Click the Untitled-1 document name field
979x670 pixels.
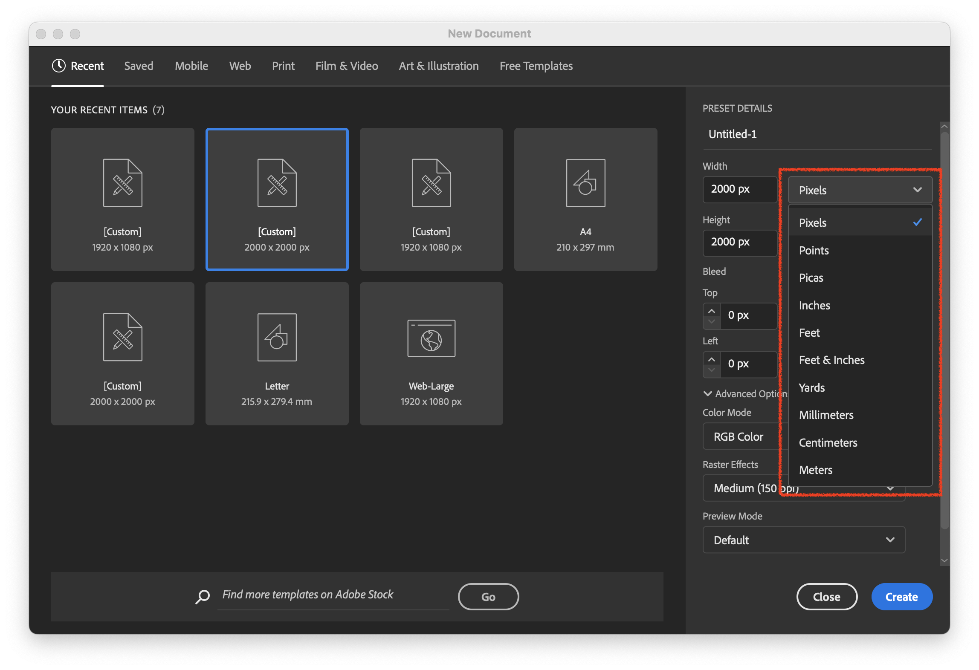click(x=817, y=134)
